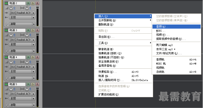Mute 轨道 3 with its M button
Screen dimensions: 203x108
[x=28, y=30]
